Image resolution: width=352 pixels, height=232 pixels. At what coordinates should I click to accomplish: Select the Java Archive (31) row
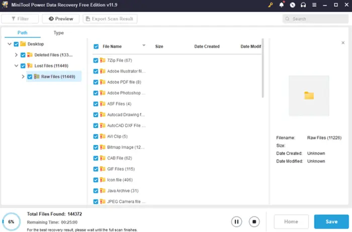click(177, 191)
